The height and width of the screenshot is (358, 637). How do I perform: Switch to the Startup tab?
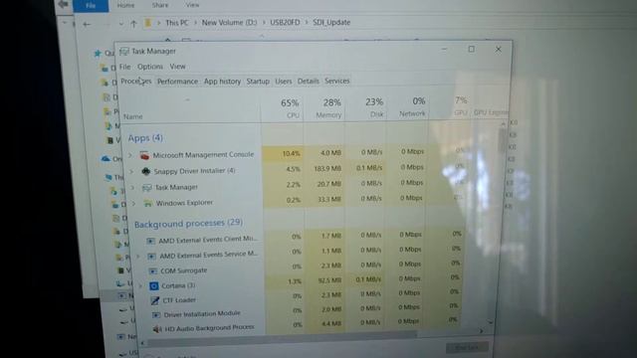coord(258,82)
